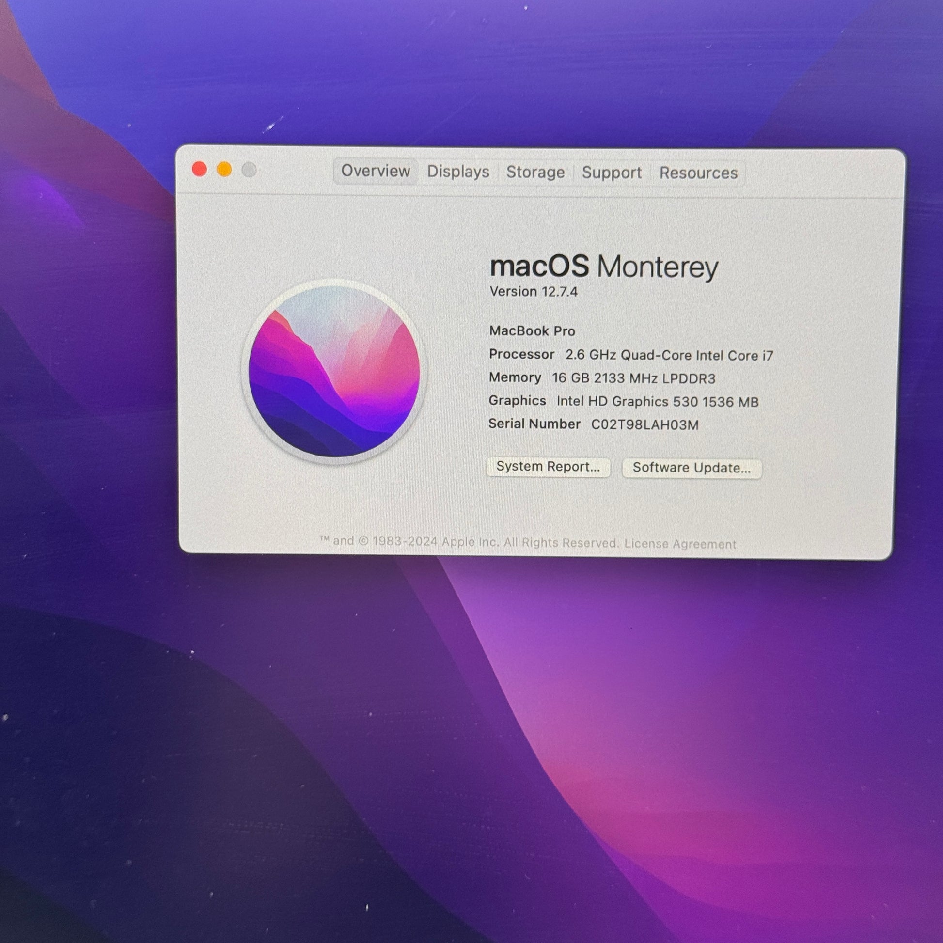Click the MacBook Pro model label
The width and height of the screenshot is (943, 943).
532,331
